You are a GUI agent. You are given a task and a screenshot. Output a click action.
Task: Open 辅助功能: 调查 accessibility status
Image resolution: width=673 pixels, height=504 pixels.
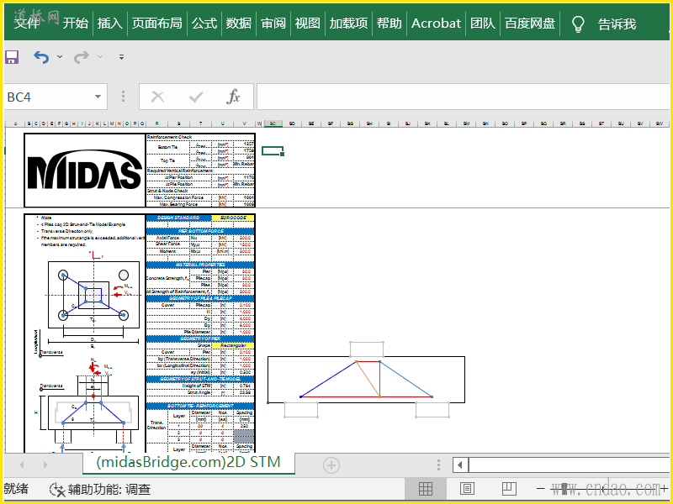point(100,489)
